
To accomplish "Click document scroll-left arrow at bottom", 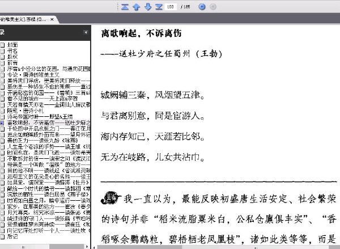I will pyautogui.click(x=94, y=247).
